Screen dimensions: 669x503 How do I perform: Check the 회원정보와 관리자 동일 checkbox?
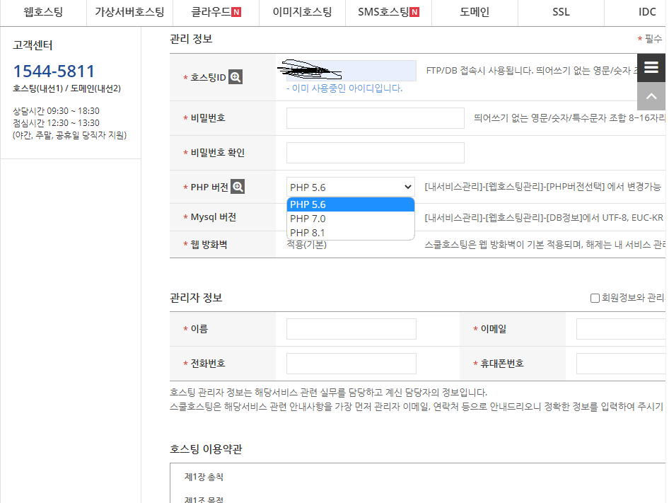pyautogui.click(x=595, y=298)
